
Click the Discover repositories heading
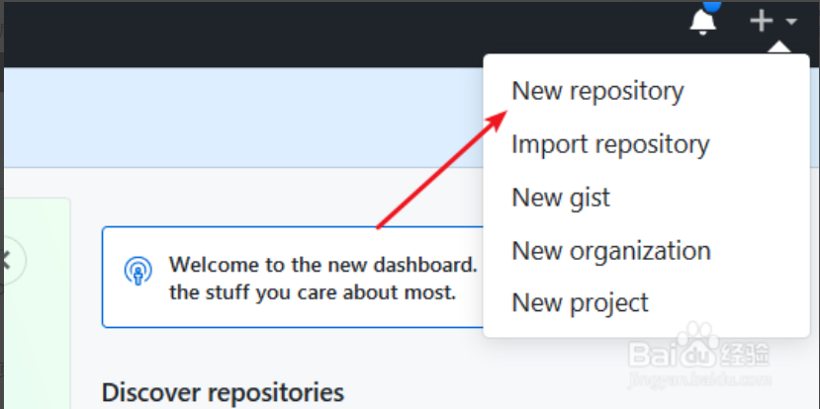[x=223, y=392]
